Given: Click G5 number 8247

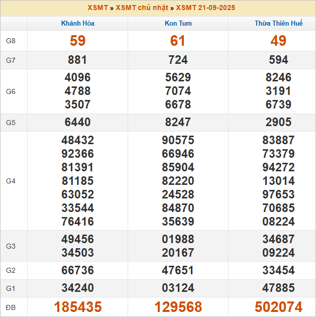Looking at the screenshot, I should click(x=178, y=123).
